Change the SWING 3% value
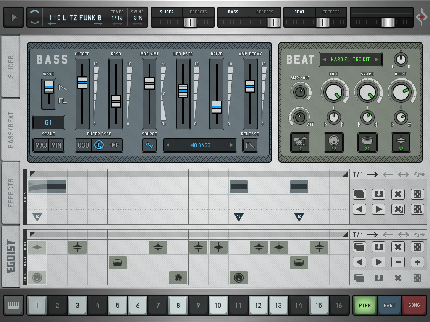Screen dimensions: 430x322 pos(138,18)
